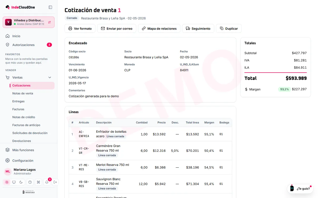This screenshot has height=198, width=318.
Task: Click the truck icon on Seguimiento
Action: [188, 29]
